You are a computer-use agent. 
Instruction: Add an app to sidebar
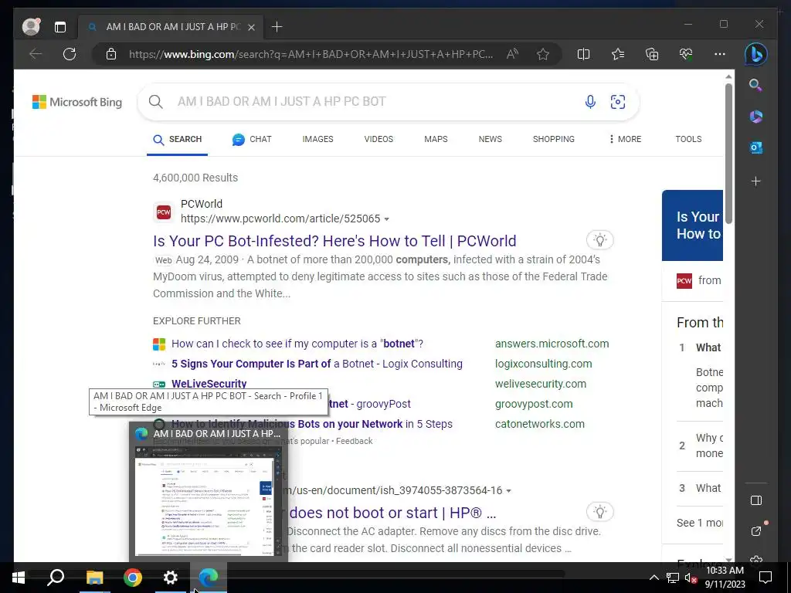(x=755, y=181)
